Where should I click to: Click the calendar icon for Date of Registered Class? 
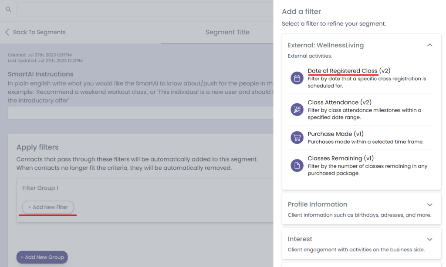(x=297, y=79)
